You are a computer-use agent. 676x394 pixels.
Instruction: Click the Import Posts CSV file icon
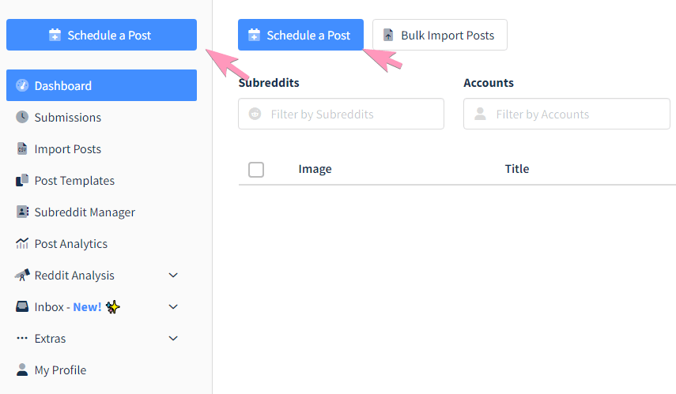tap(22, 148)
